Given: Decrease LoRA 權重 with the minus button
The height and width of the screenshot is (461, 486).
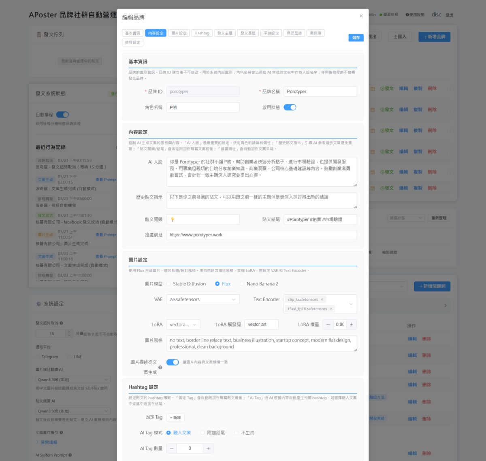Looking at the screenshot, I should pyautogui.click(x=328, y=325).
